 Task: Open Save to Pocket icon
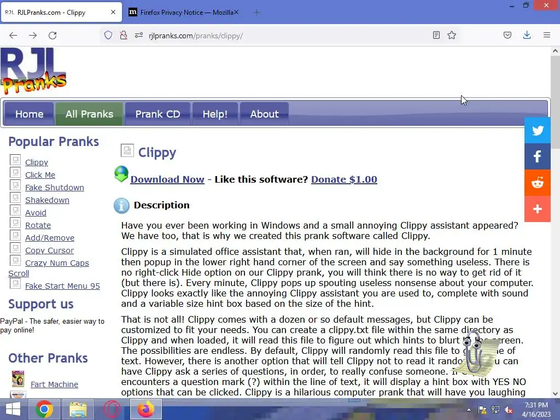pyautogui.click(x=507, y=35)
